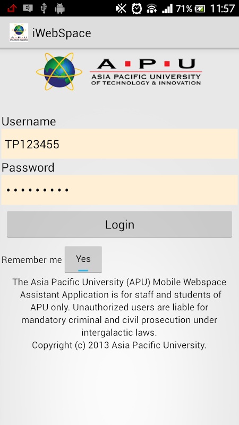The width and height of the screenshot is (239, 425).
Task: Toggle the Remember me Yes switch
Action: tap(83, 259)
